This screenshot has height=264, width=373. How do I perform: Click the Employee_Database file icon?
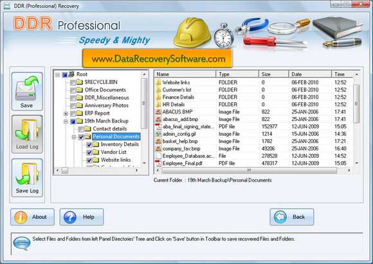[158, 156]
